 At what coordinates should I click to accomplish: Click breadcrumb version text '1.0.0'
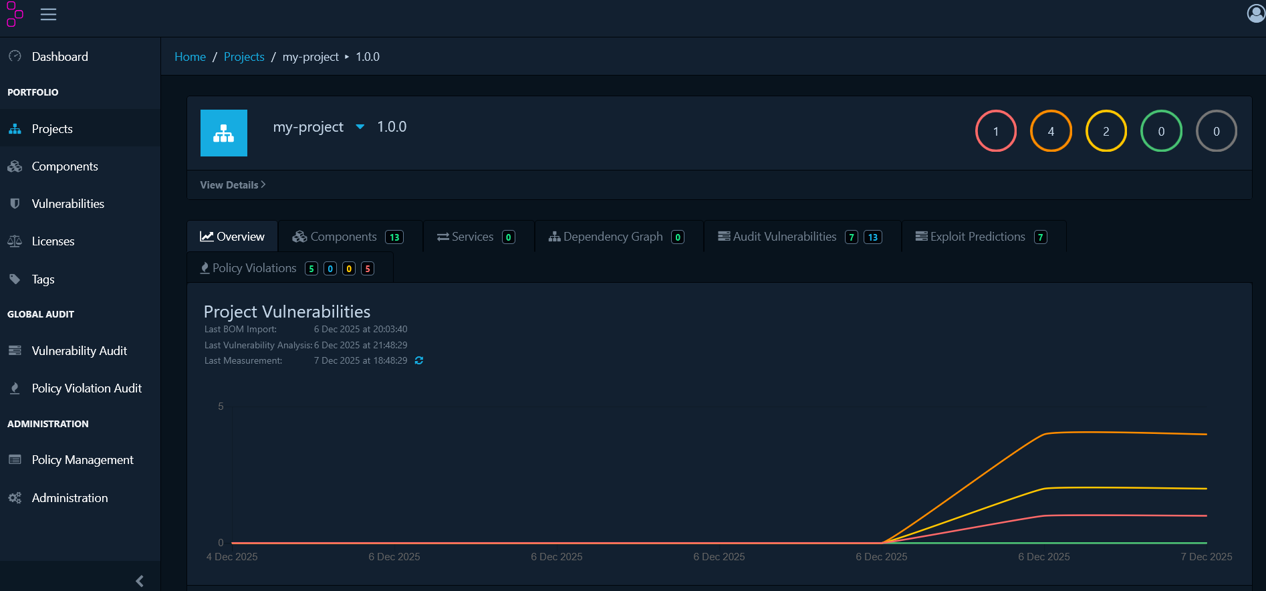click(x=368, y=57)
